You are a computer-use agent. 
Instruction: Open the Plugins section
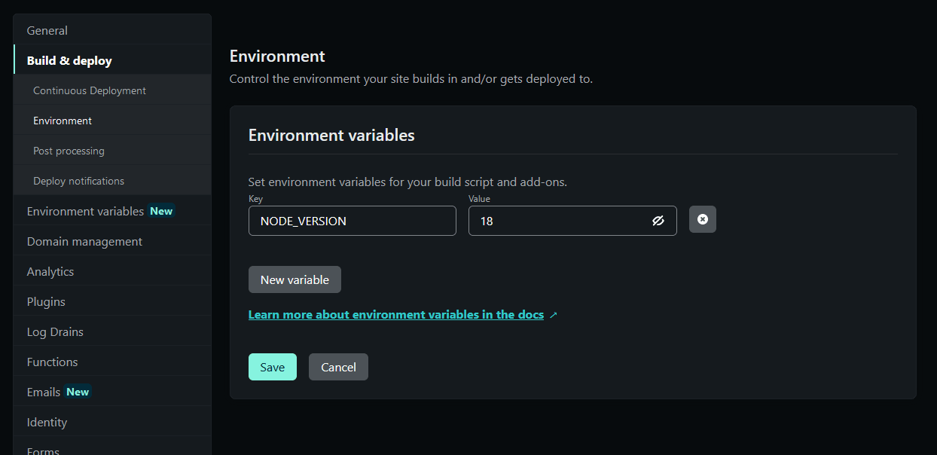coord(44,301)
